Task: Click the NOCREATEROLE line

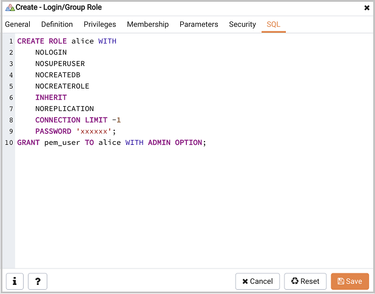Action: [62, 86]
